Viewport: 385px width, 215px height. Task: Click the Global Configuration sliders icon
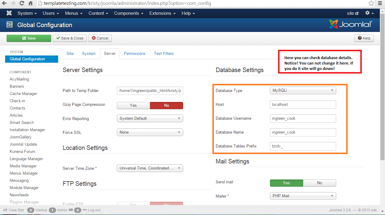click(x=10, y=25)
